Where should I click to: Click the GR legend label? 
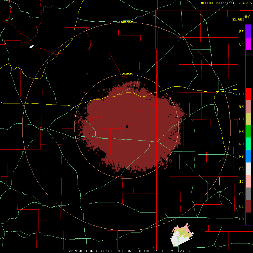pos(241,107)
